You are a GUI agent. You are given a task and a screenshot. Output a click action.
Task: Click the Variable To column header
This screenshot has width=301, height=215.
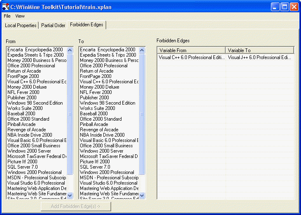(x=259, y=50)
